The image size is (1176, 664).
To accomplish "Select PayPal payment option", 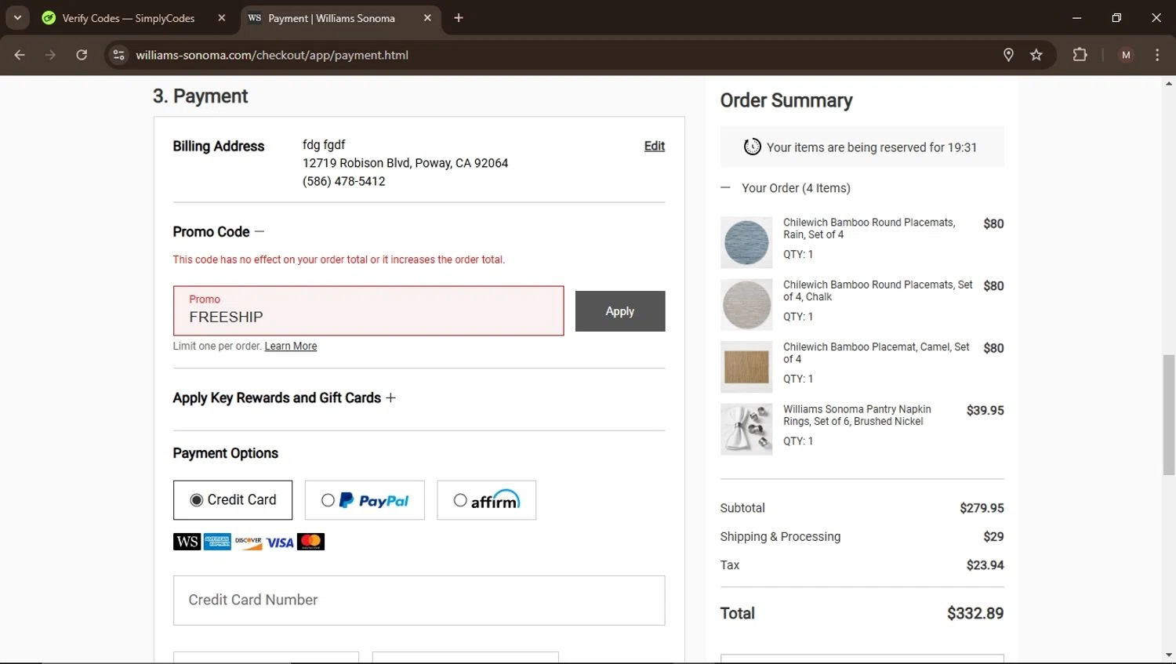I will [x=365, y=500].
